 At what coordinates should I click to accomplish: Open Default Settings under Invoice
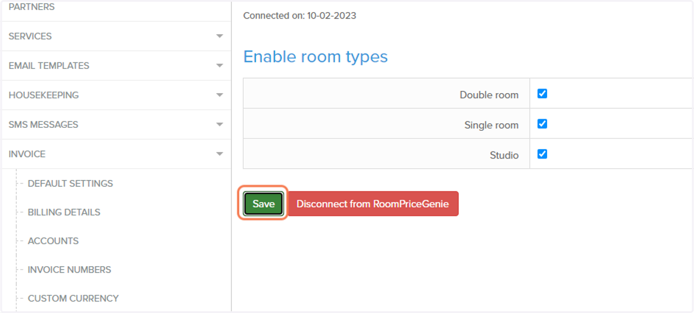point(71,183)
